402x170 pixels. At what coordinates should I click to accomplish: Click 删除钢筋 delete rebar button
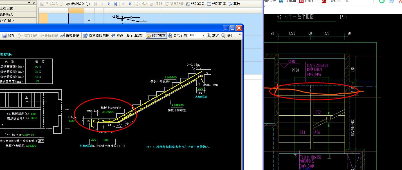[49, 36]
